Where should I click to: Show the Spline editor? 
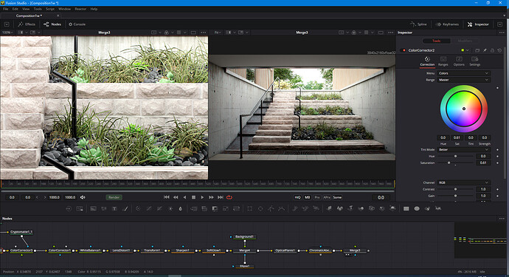(x=418, y=24)
